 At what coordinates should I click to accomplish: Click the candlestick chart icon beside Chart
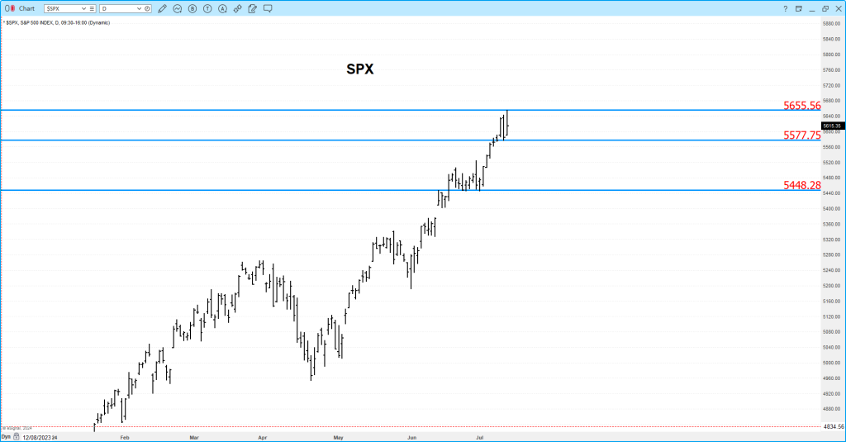(x=10, y=8)
